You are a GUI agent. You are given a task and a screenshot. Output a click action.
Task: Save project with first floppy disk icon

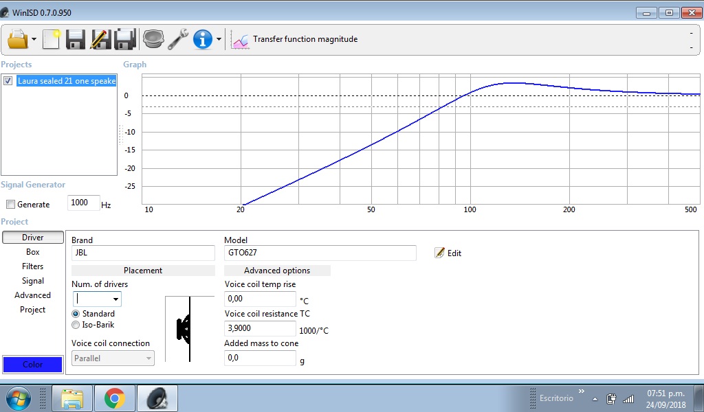(x=76, y=39)
